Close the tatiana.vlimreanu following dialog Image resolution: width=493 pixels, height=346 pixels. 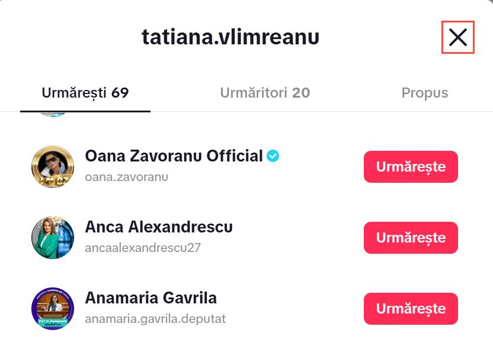pos(457,37)
